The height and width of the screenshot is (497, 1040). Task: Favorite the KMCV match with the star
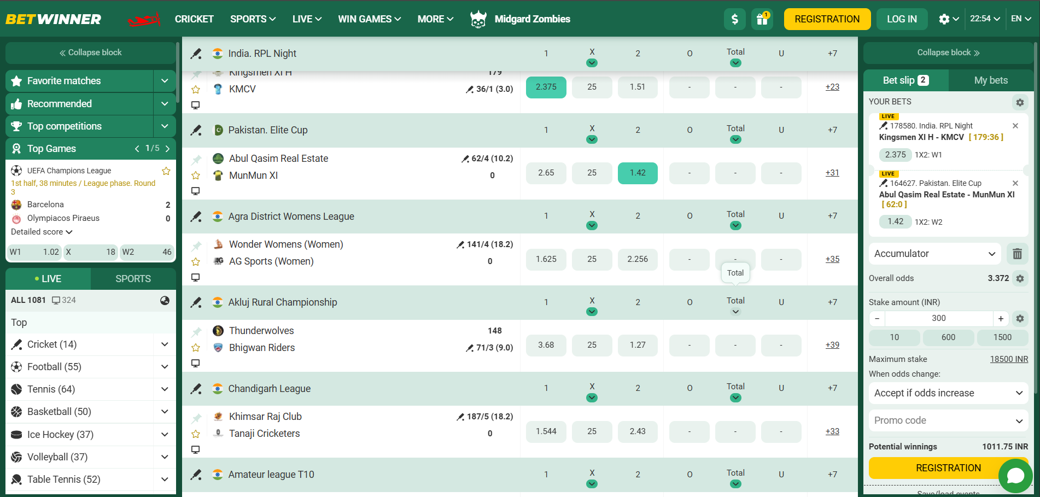click(195, 89)
